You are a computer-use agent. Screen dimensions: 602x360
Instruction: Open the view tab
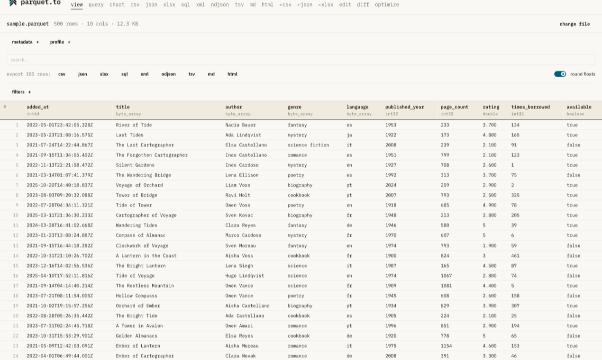point(77,5)
